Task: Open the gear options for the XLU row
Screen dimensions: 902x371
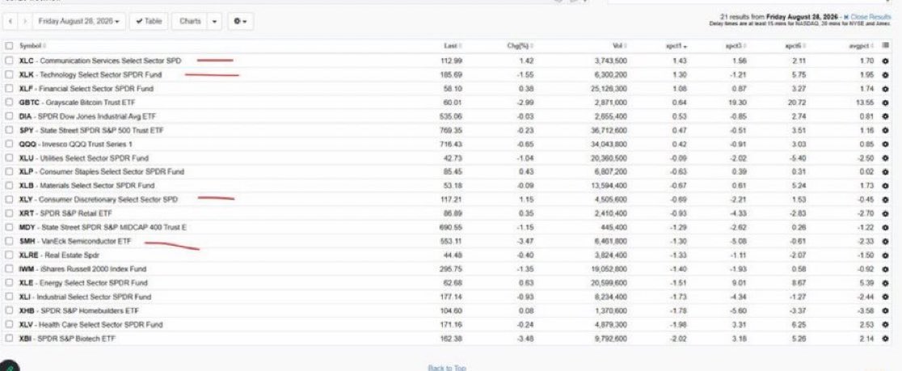Action: [x=885, y=158]
